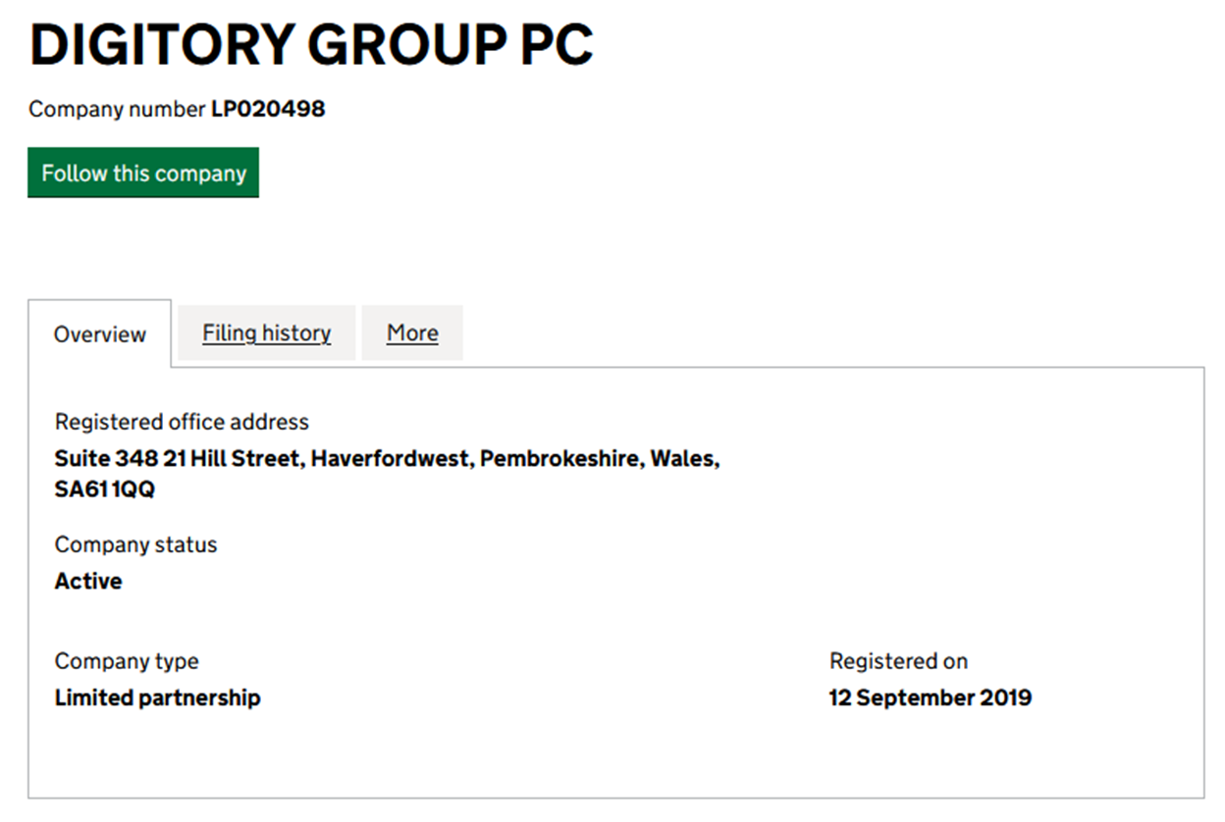Click the Registered on label

pyautogui.click(x=898, y=661)
